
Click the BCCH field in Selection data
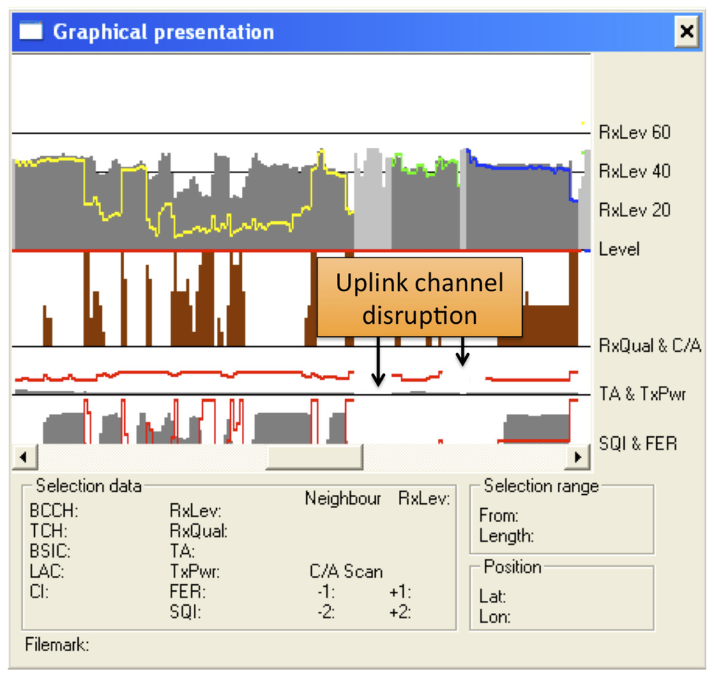[50, 511]
